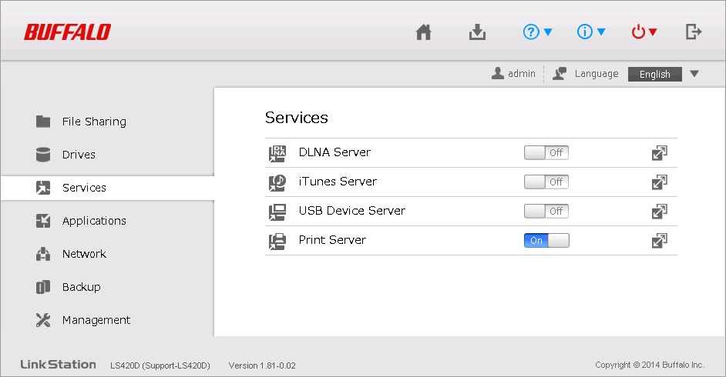Toggle the USB Device Server switch
This screenshot has height=377, width=726.
coord(546,211)
